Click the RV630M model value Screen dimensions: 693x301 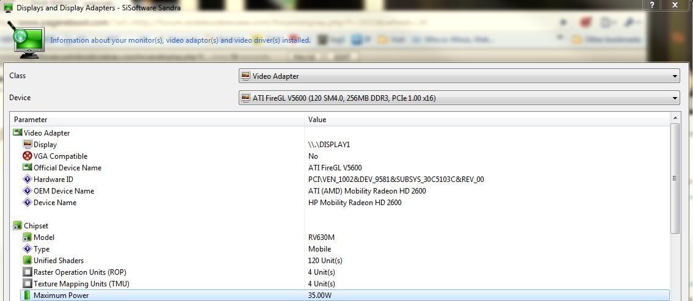[x=321, y=237]
